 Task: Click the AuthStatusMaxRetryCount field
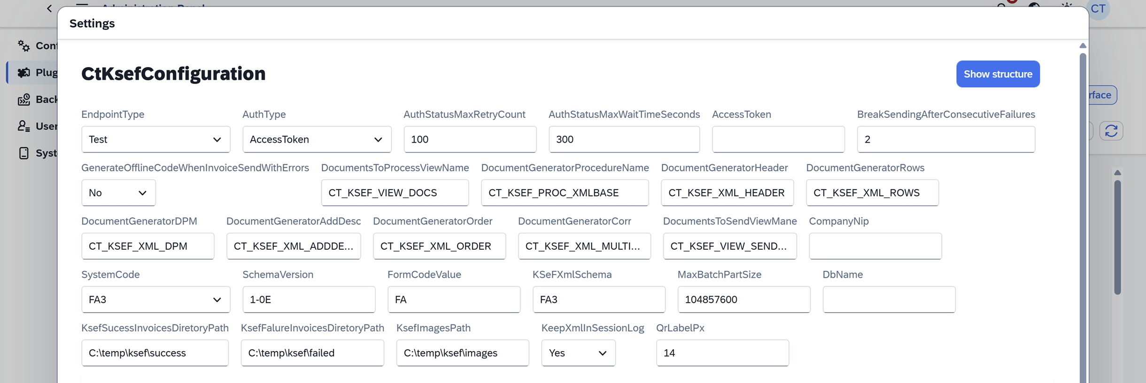pyautogui.click(x=470, y=139)
